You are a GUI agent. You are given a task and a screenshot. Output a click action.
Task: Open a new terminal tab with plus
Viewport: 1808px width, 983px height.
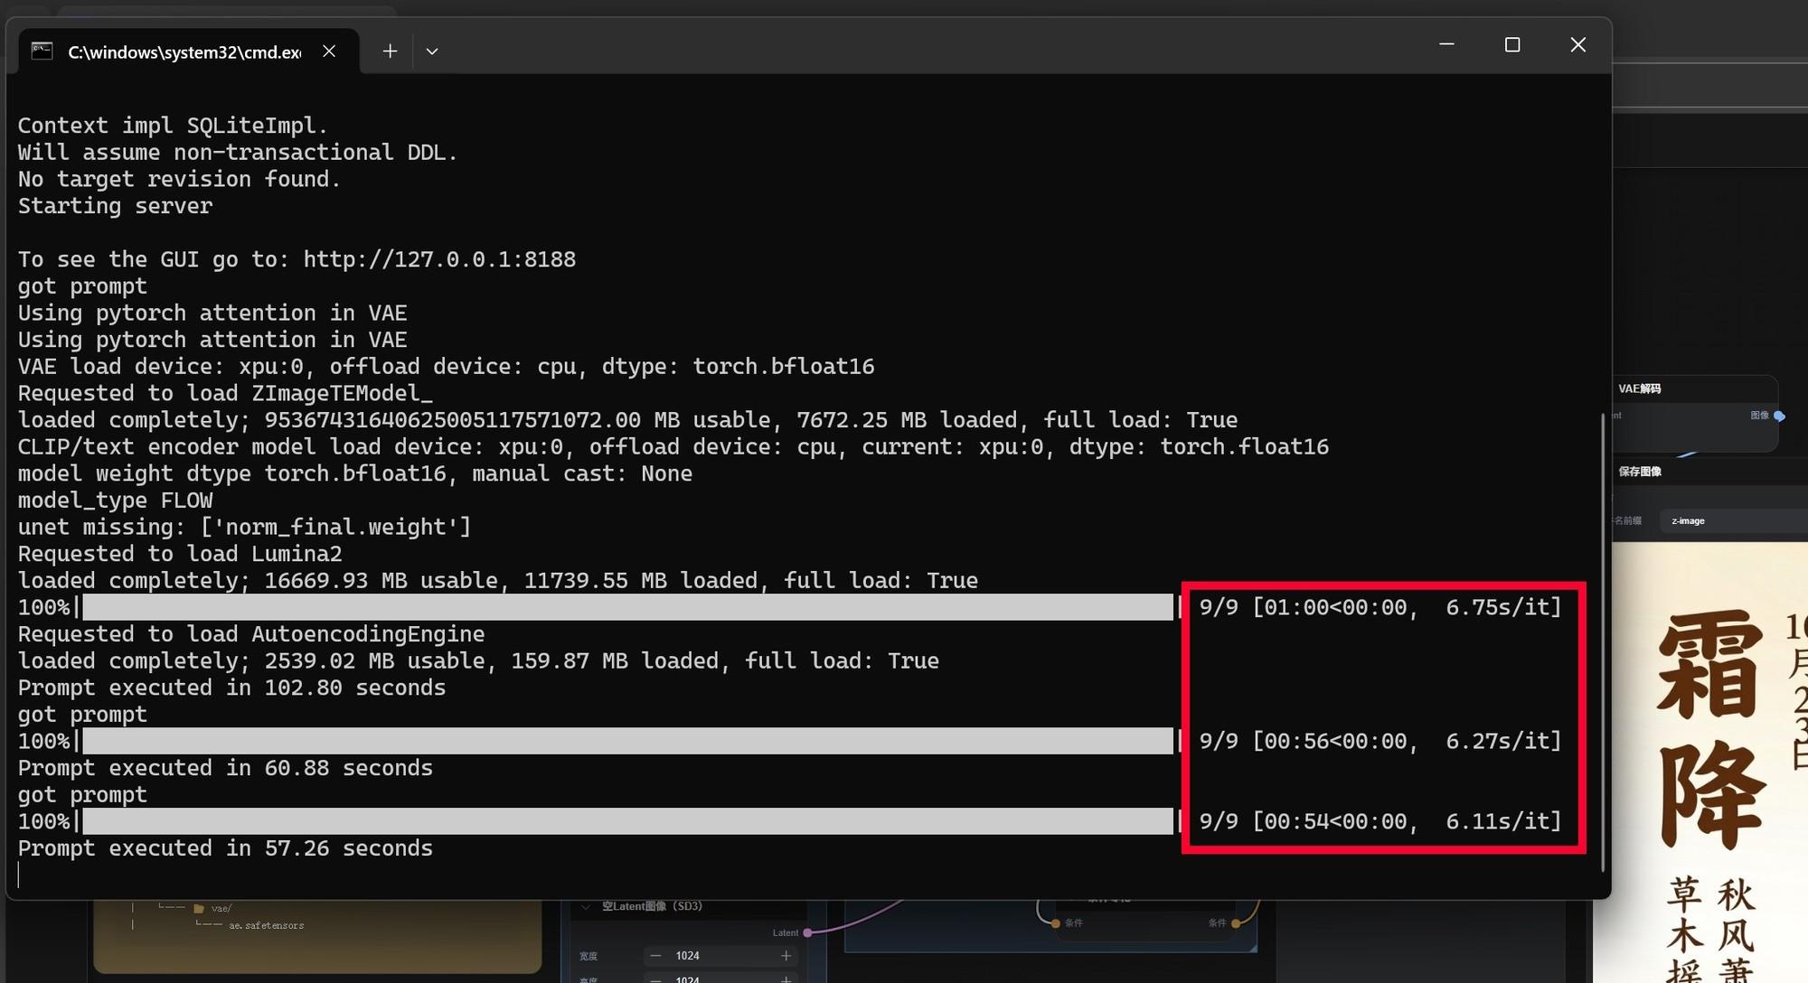click(390, 51)
